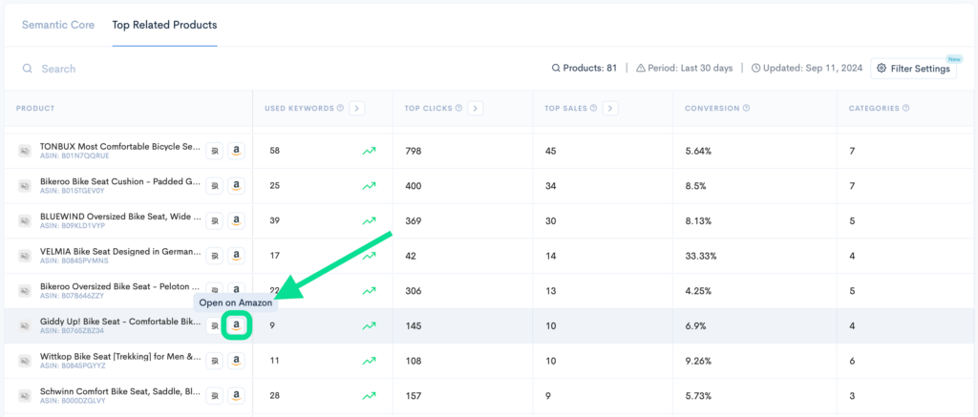
Task: Click 'Bikeroo Oversized Bike Seat - Peloton' title
Action: [120, 286]
